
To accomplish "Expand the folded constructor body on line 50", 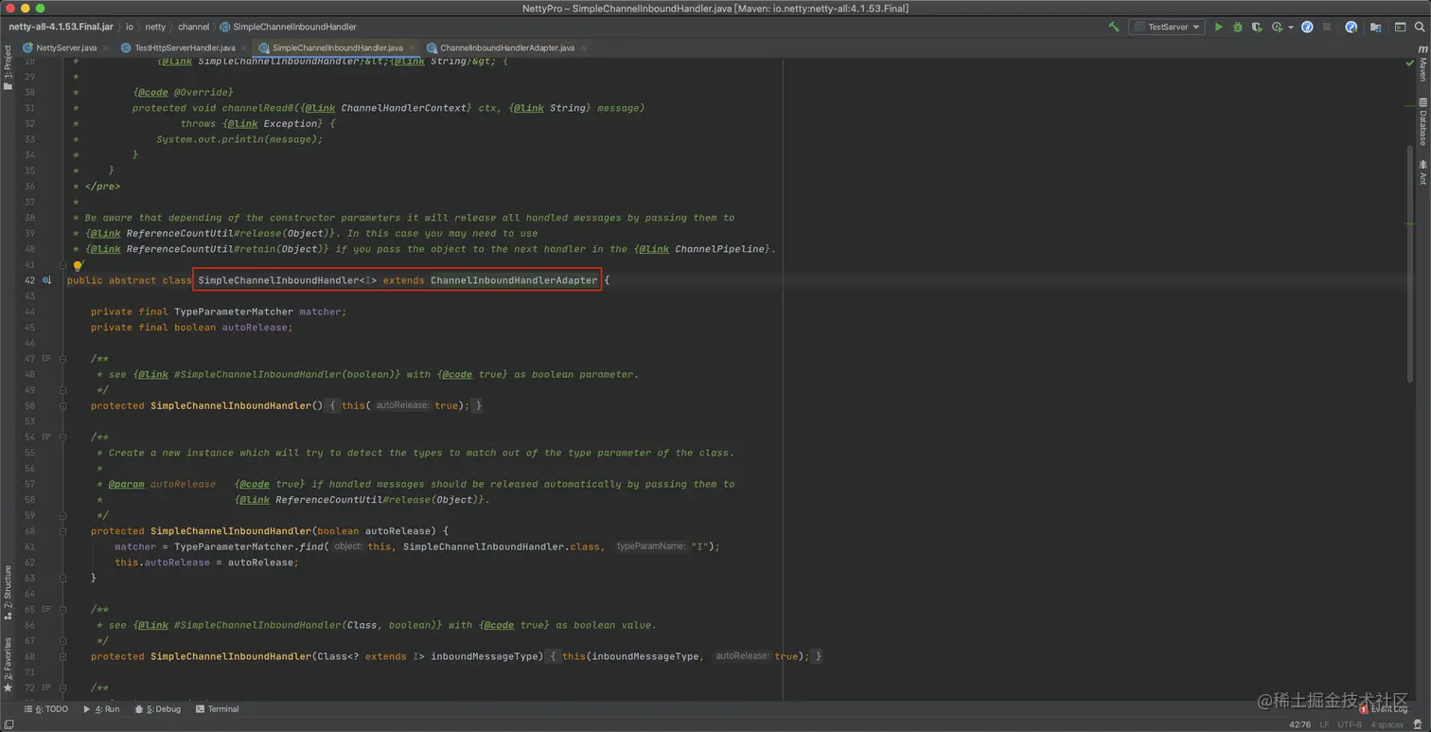I will (62, 405).
